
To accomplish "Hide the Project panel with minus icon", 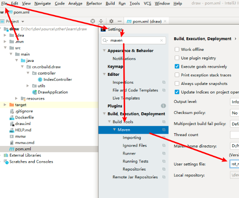I will 120,21.
